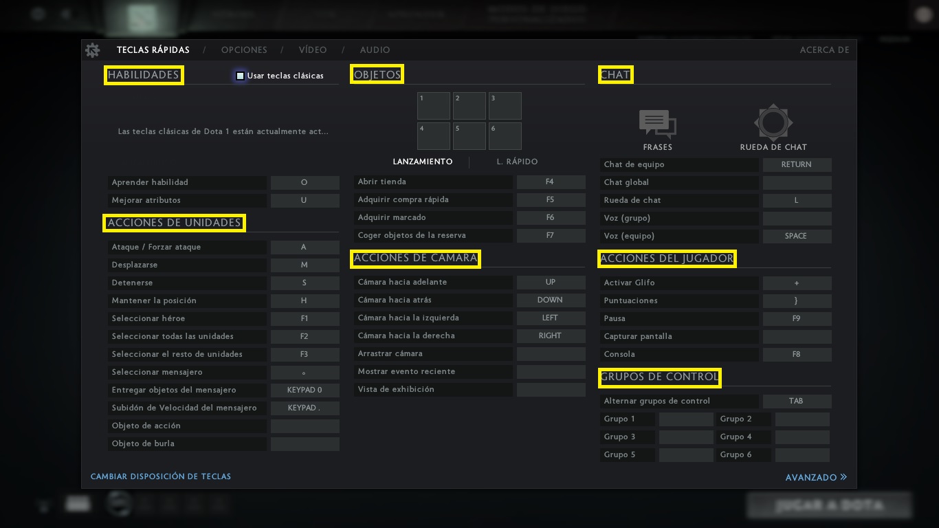This screenshot has height=528, width=939.
Task: Open the Frases chat phrases icon
Action: point(657,124)
